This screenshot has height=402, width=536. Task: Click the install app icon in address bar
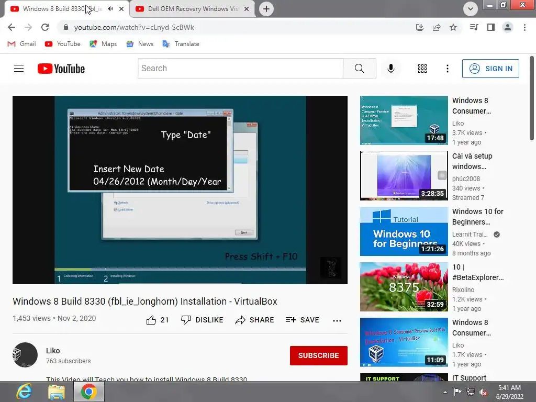point(420,27)
